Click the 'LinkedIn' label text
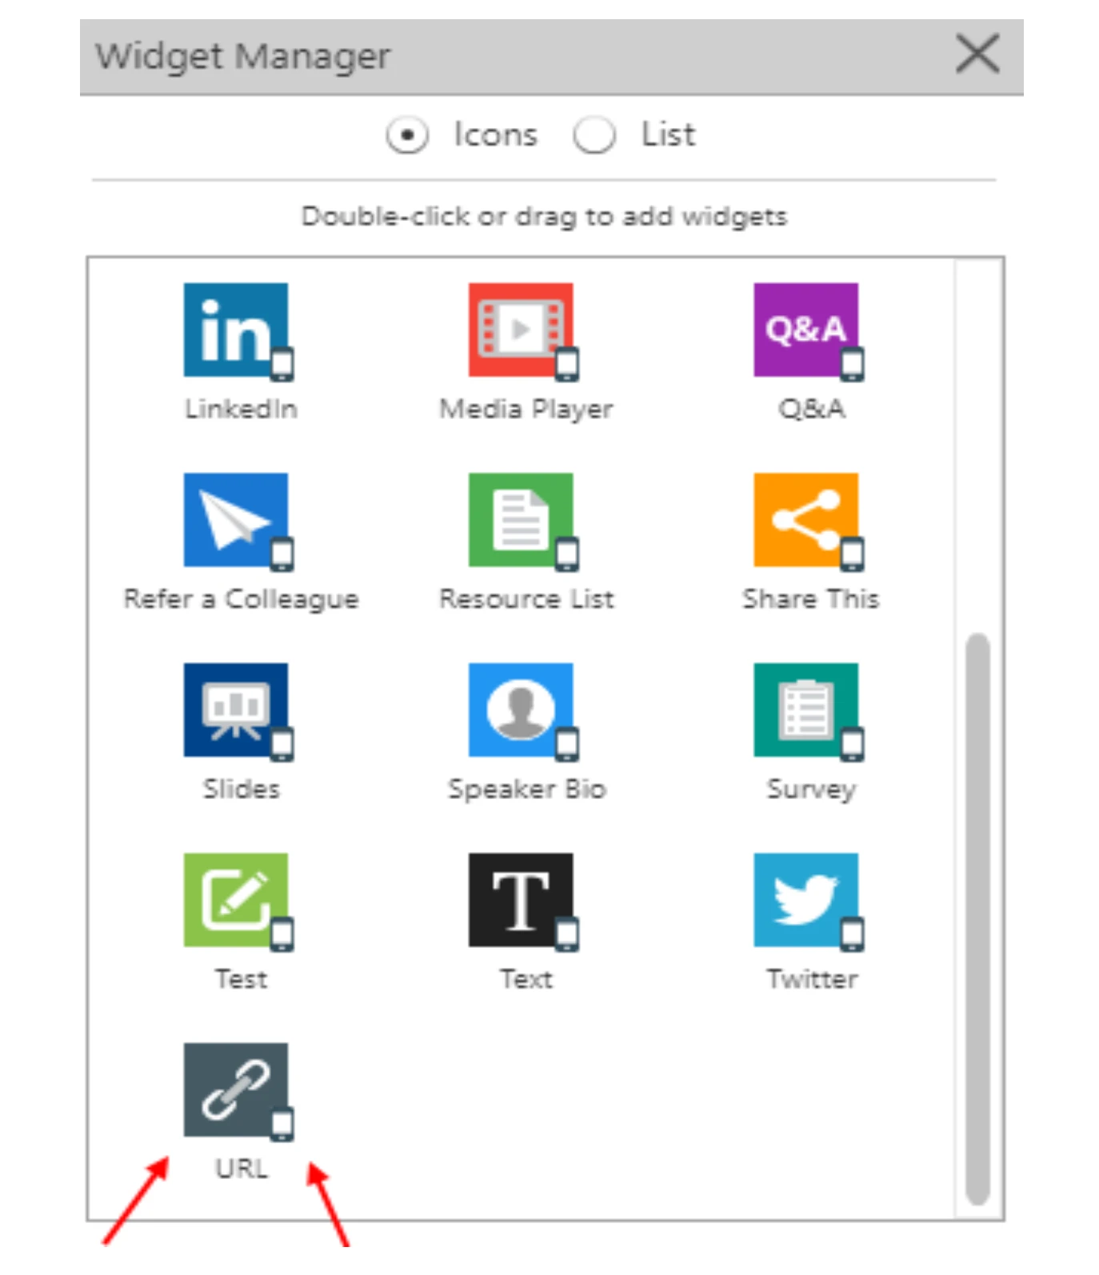This screenshot has width=1099, height=1275. click(241, 409)
